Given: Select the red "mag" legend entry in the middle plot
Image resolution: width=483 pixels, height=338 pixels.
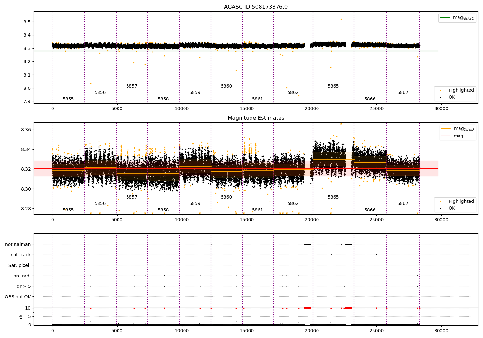Looking at the screenshot, I should click(x=452, y=136).
